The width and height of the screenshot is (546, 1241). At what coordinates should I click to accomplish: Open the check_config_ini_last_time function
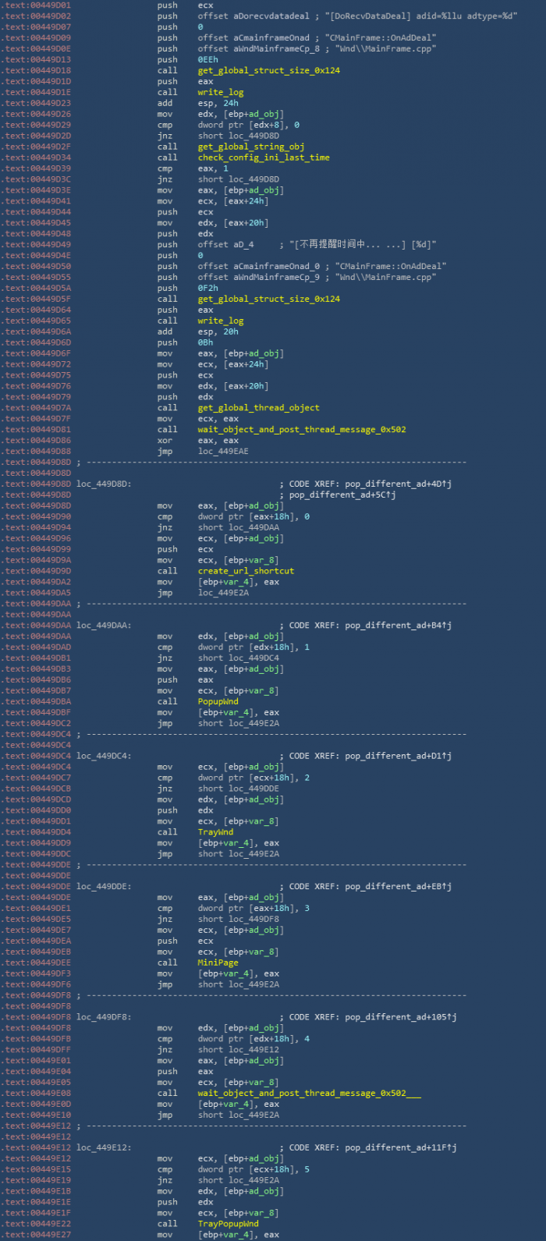coord(264,158)
